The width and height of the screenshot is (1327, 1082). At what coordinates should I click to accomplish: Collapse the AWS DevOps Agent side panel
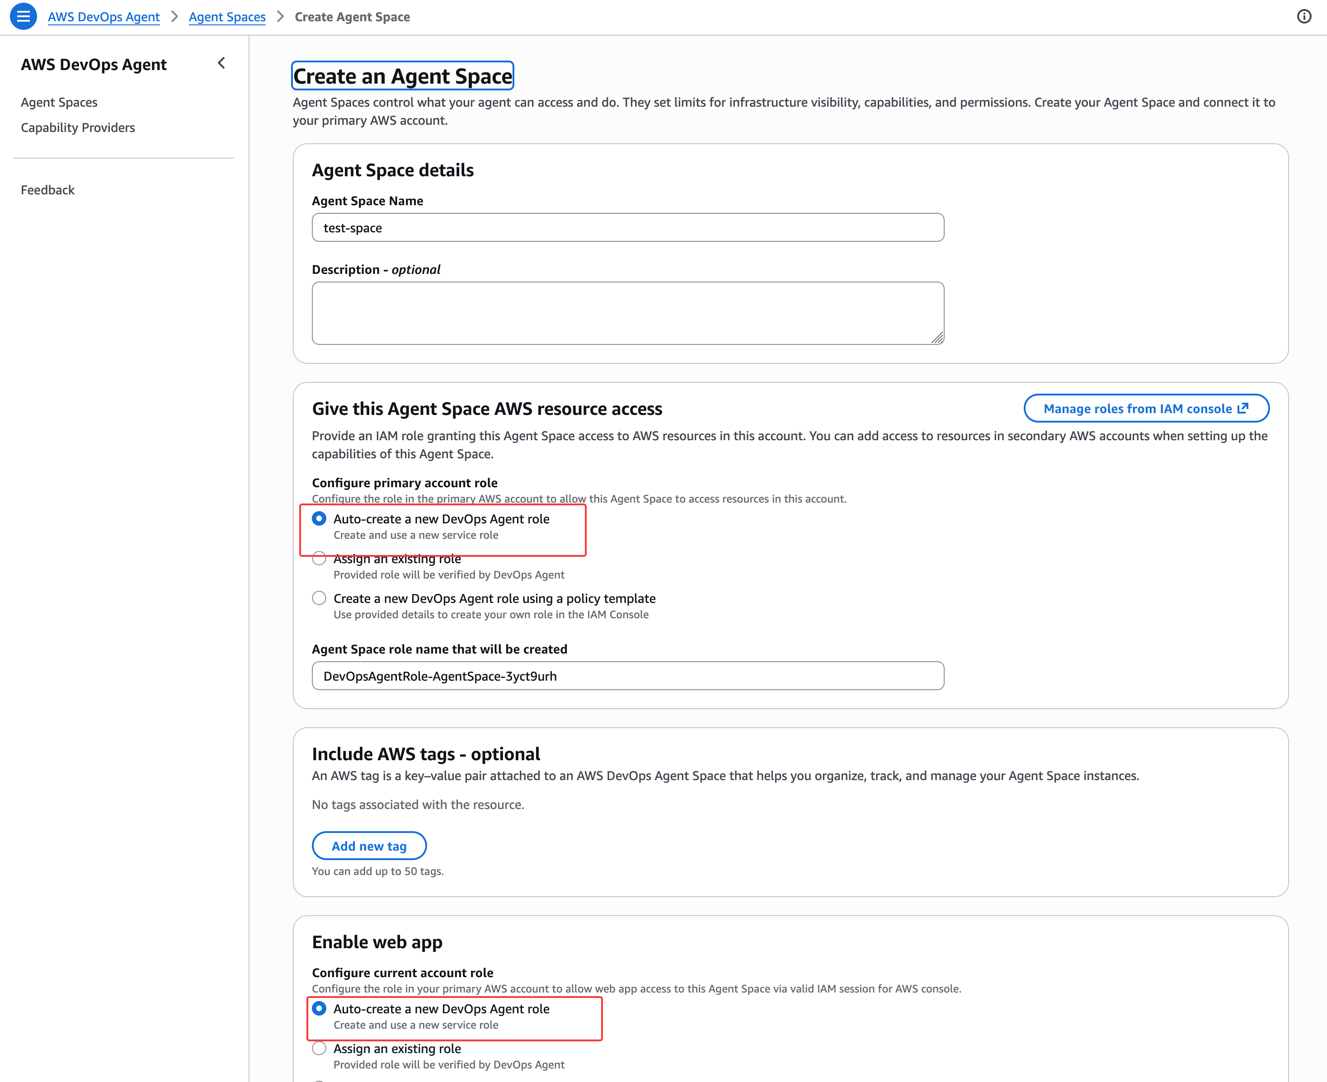[x=221, y=63]
